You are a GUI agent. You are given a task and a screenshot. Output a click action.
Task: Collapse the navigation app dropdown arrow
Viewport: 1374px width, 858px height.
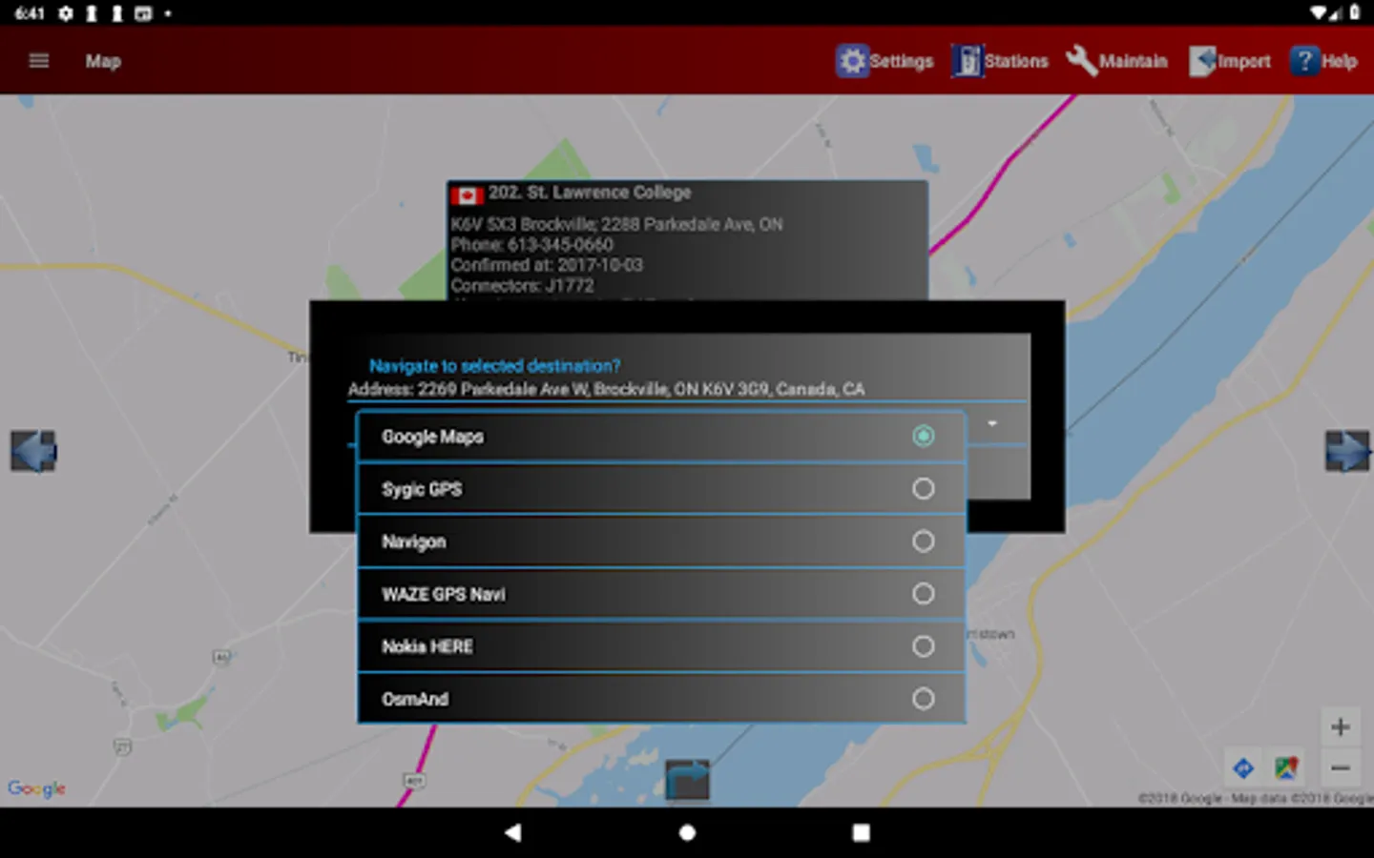[x=992, y=423]
